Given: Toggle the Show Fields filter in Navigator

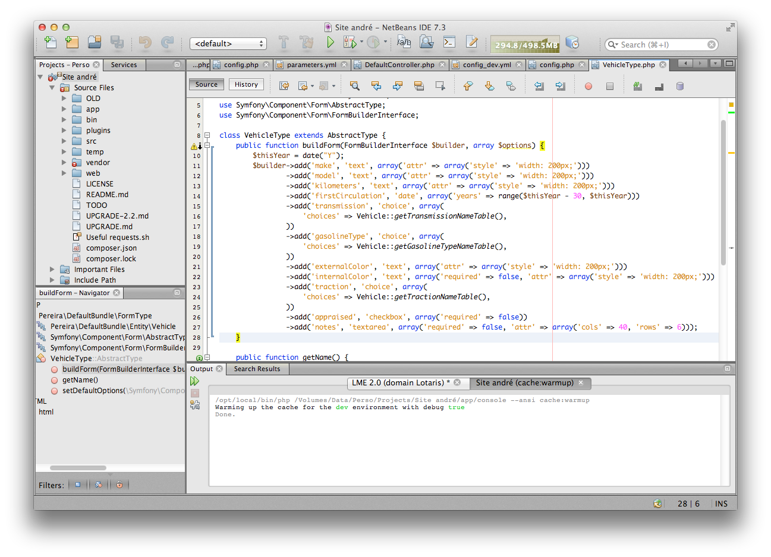Looking at the screenshot, I should pos(77,485).
